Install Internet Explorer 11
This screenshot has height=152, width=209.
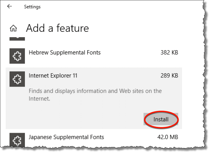tap(161, 119)
